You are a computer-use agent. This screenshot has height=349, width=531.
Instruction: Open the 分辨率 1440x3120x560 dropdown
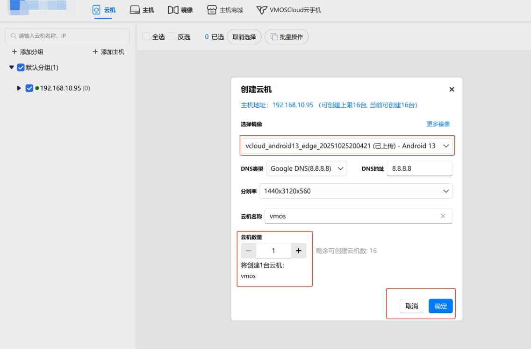[x=356, y=191]
